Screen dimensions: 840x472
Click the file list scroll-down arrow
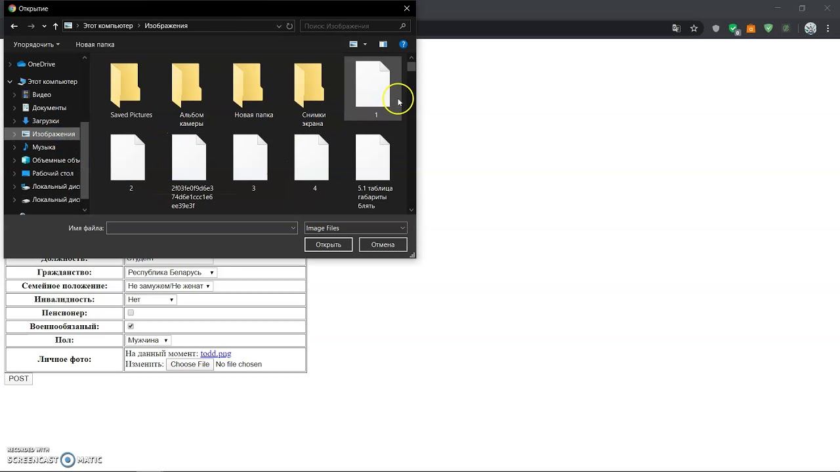click(411, 210)
